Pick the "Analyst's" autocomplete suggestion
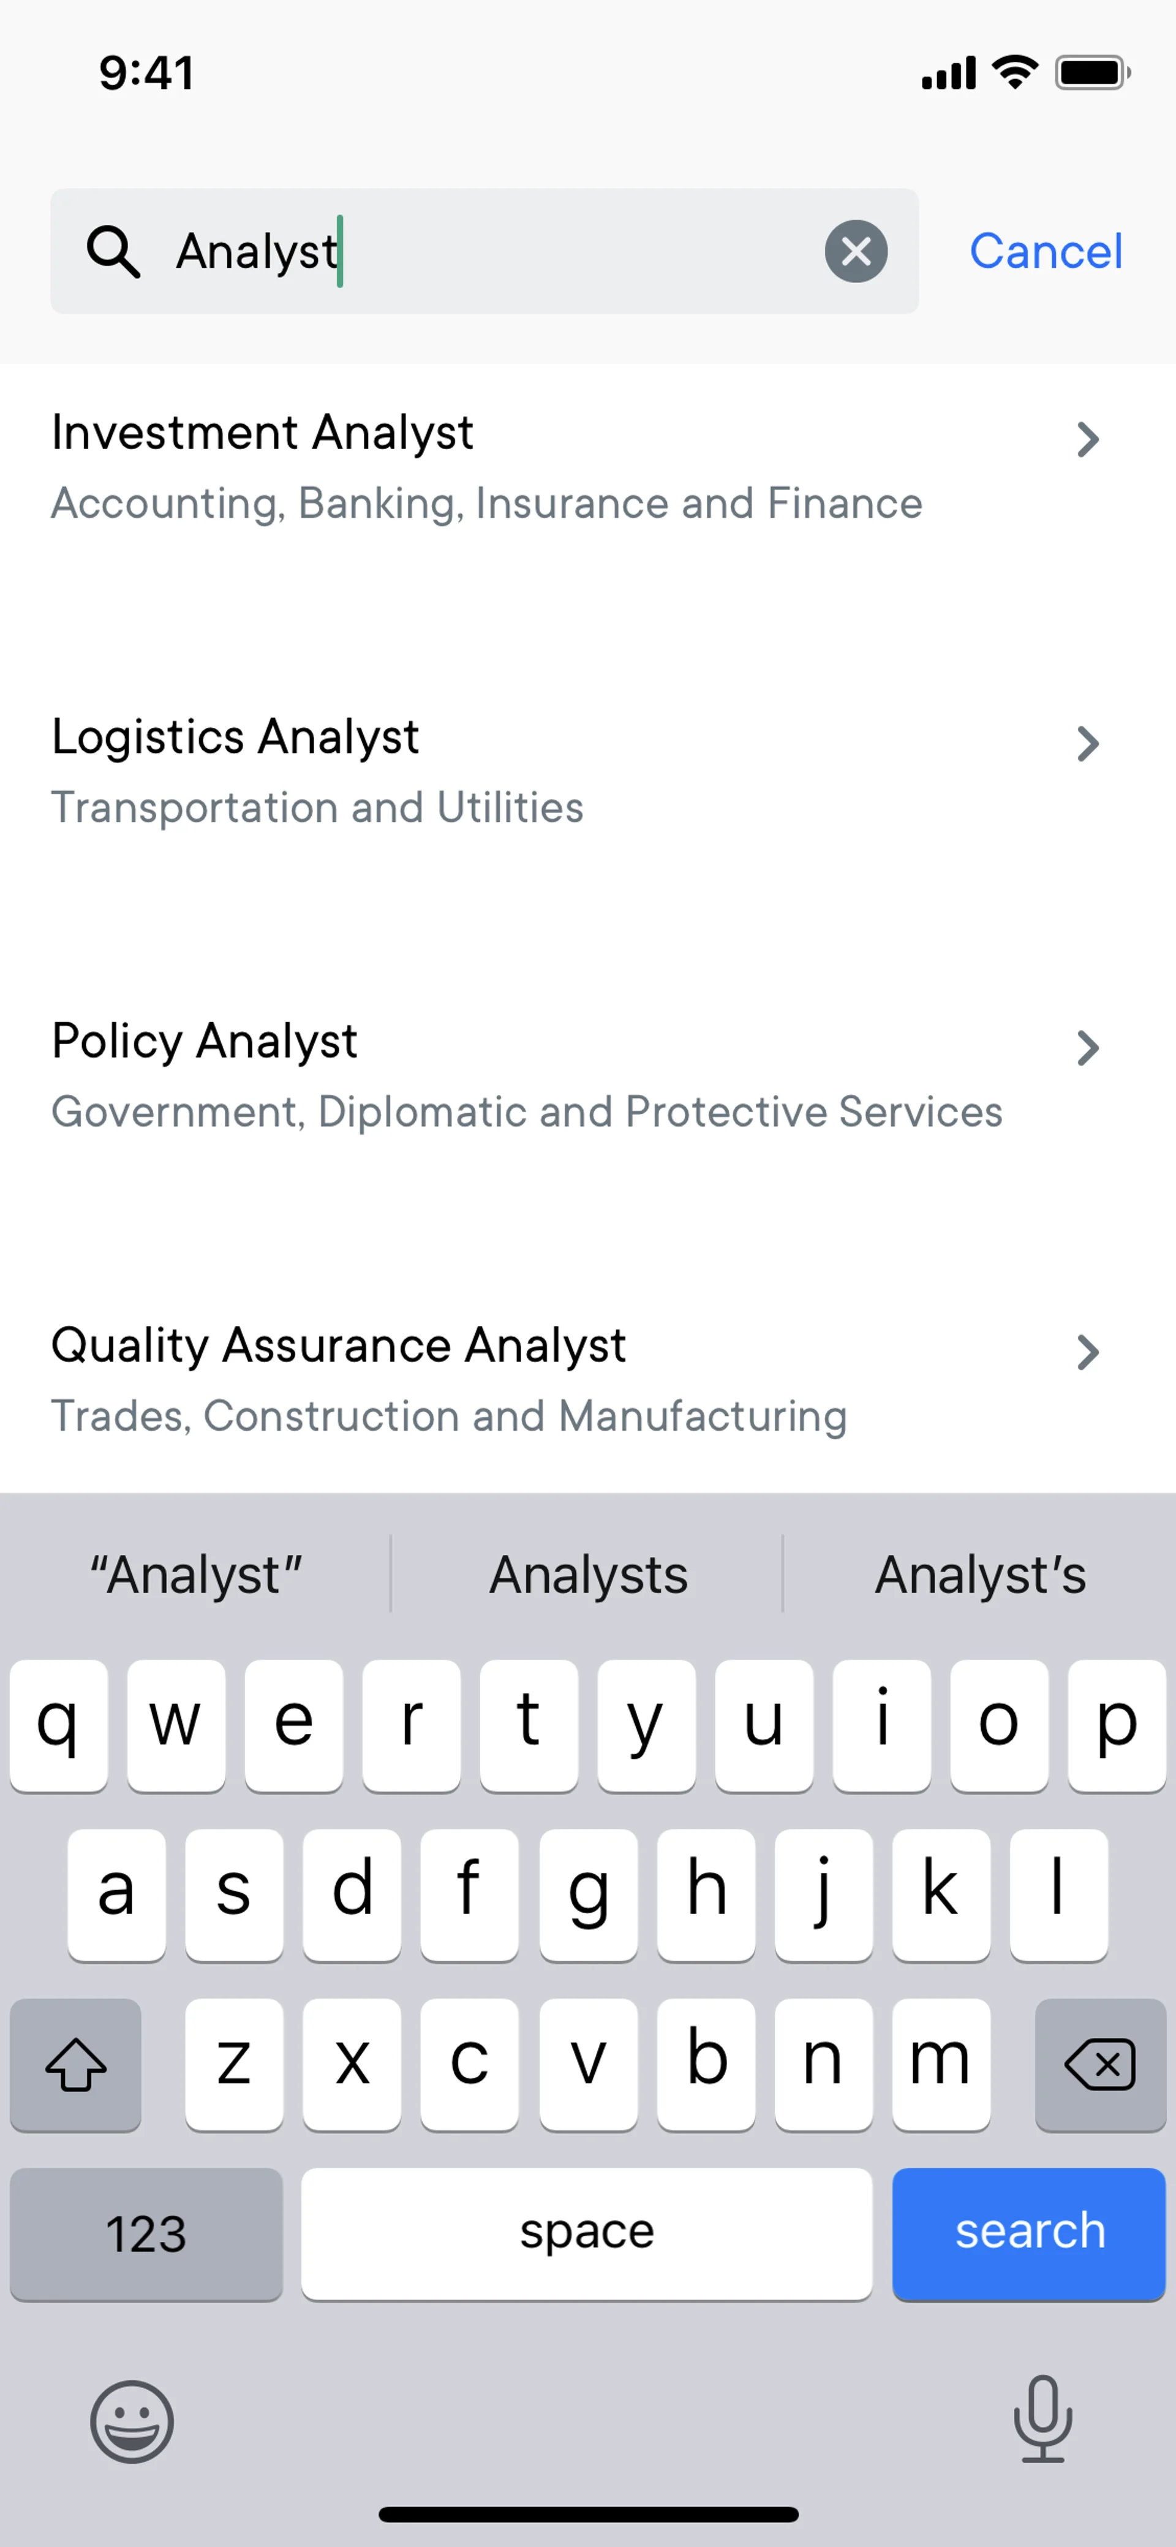This screenshot has width=1176, height=2547. (x=979, y=1574)
